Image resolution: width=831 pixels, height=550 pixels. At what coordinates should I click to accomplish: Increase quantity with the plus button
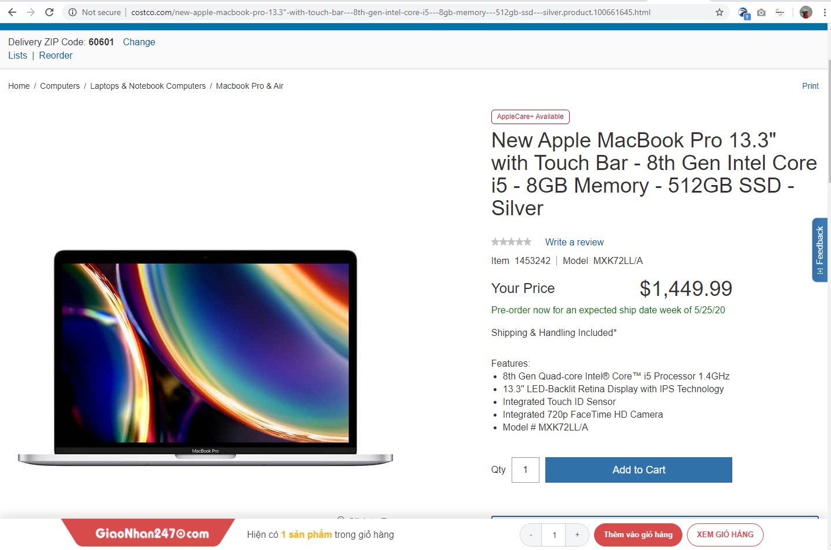(x=577, y=535)
